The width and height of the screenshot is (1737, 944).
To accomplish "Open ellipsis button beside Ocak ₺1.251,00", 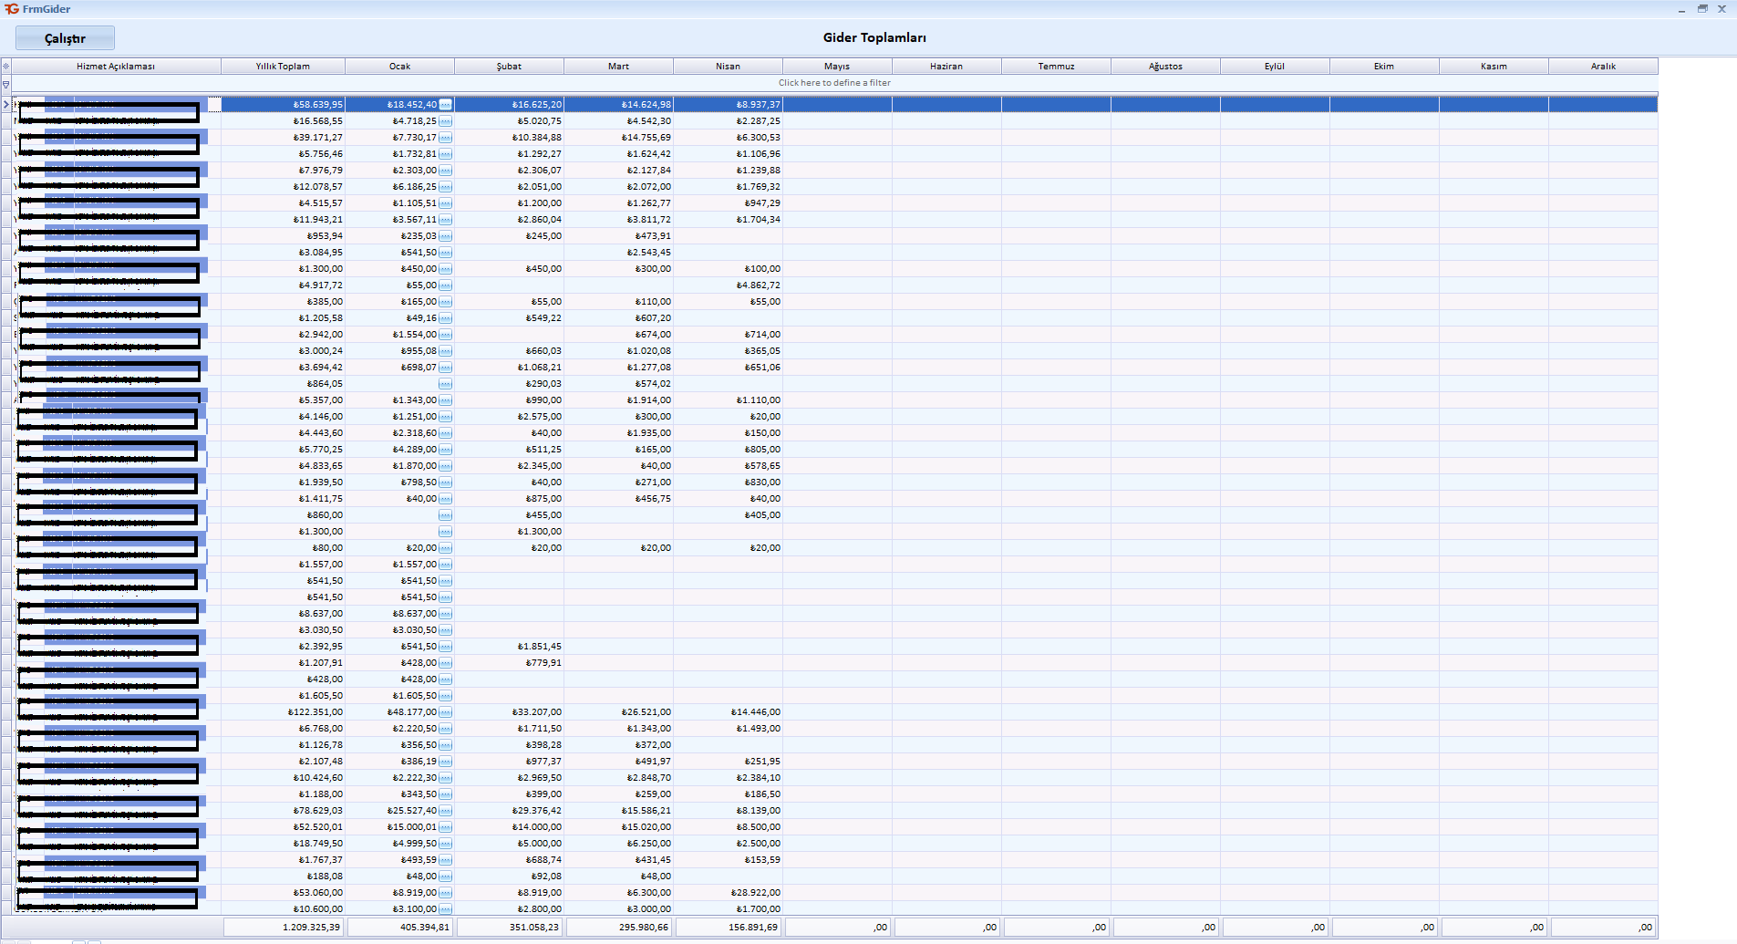I will 445,417.
